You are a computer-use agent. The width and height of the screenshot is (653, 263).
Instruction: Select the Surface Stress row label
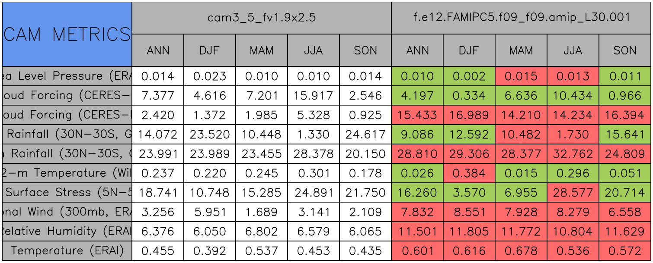coord(67,192)
